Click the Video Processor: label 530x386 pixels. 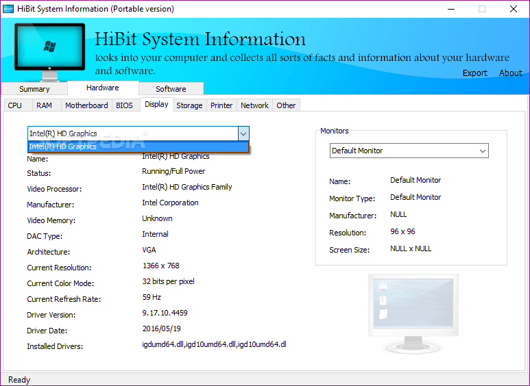tap(54, 189)
